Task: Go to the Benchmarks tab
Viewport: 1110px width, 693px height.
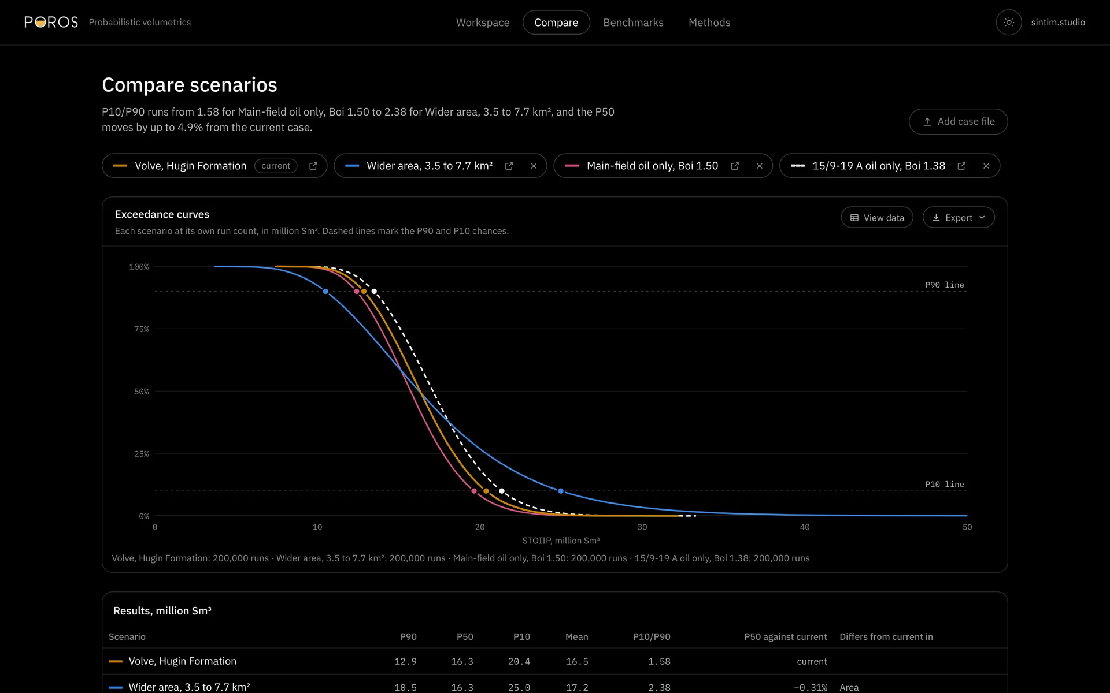Action: coord(633,23)
